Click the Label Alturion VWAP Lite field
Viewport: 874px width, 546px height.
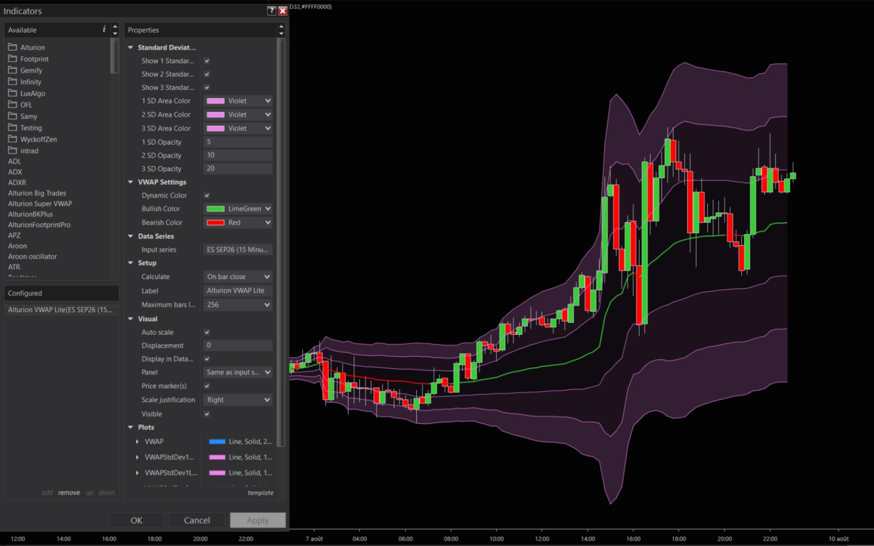238,290
